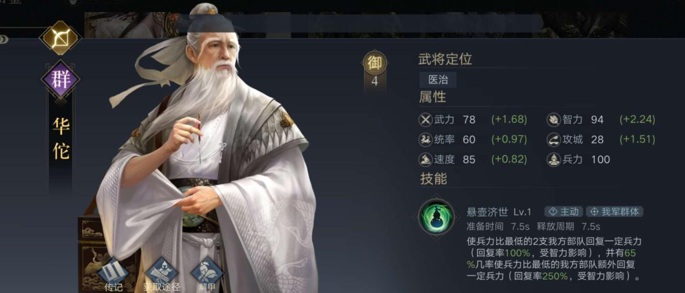This screenshot has height=293, width=685.
Task: Click the 悬壶济世 gourd skill icon
Action: coord(436,217)
